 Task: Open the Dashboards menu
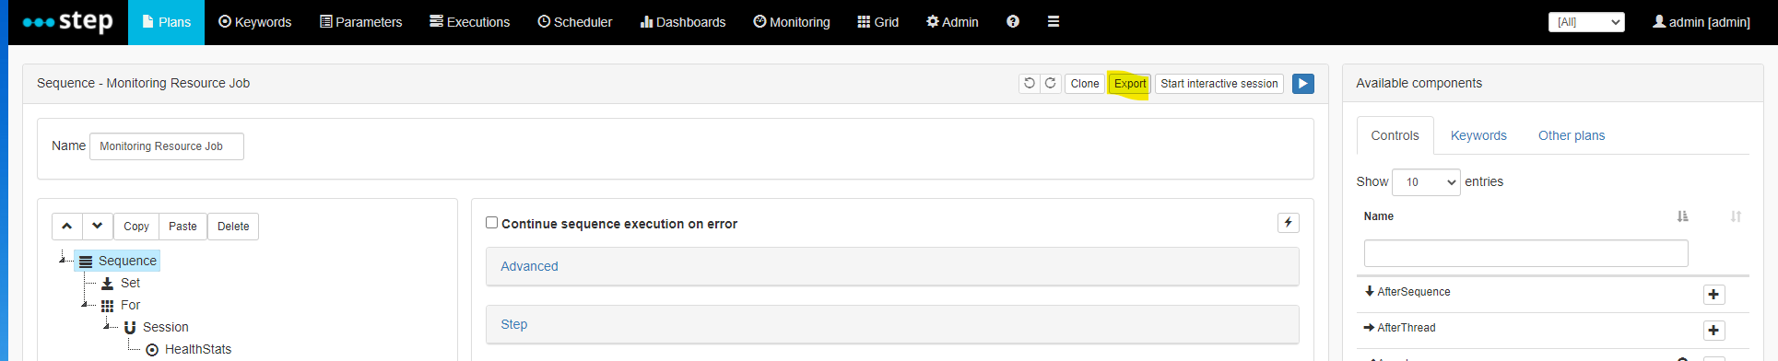click(682, 22)
